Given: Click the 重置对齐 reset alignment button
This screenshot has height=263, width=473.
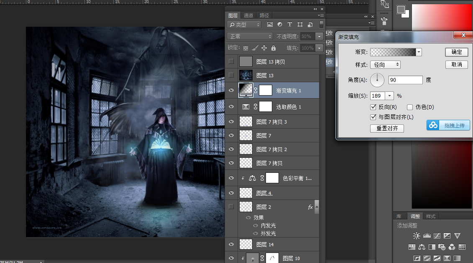Looking at the screenshot, I should tap(387, 128).
